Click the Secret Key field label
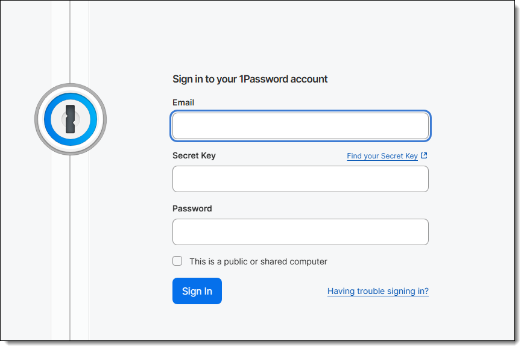The image size is (524, 350). [x=194, y=155]
